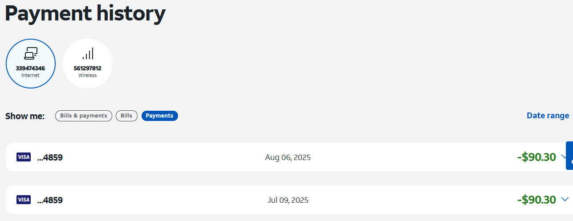Click the computer icon for Internet

coord(30,54)
